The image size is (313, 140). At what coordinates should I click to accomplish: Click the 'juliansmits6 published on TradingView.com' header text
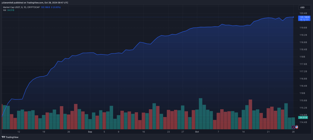click(22, 2)
